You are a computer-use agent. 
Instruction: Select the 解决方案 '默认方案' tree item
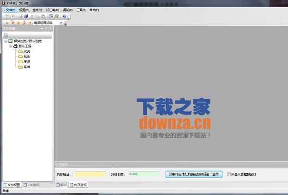pyautogui.click(x=28, y=41)
